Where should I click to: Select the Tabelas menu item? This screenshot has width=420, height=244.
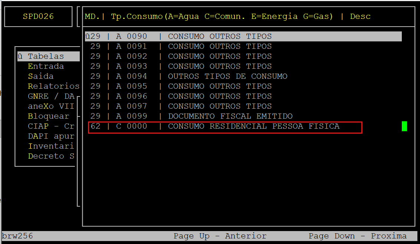46,57
